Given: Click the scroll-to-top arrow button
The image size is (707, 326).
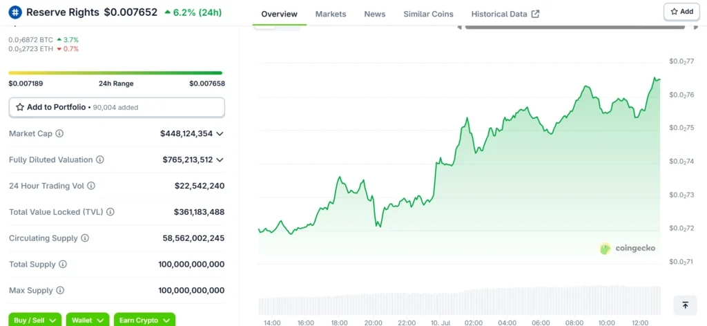Looking at the screenshot, I should (685, 305).
